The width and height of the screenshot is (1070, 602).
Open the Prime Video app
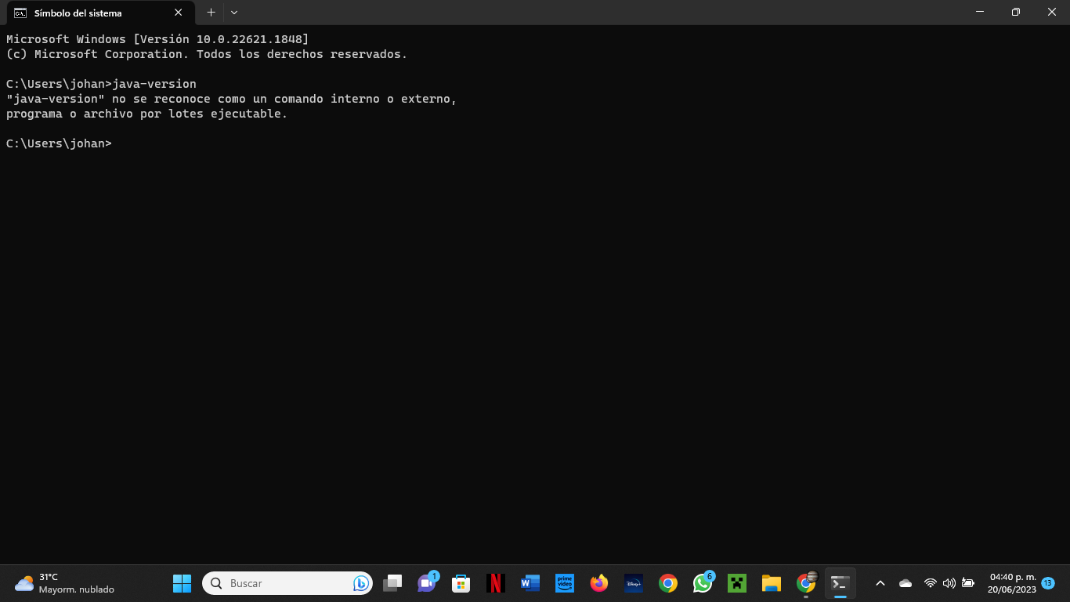tap(565, 583)
